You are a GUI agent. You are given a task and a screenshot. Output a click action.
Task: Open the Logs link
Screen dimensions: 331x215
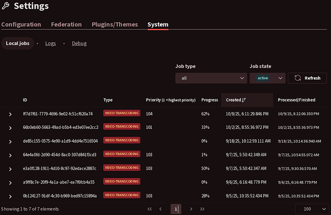click(50, 44)
